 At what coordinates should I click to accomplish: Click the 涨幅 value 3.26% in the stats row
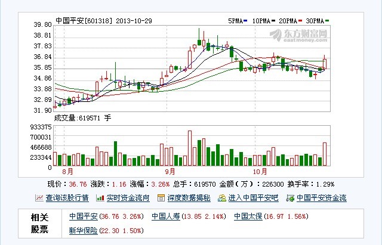(x=161, y=184)
